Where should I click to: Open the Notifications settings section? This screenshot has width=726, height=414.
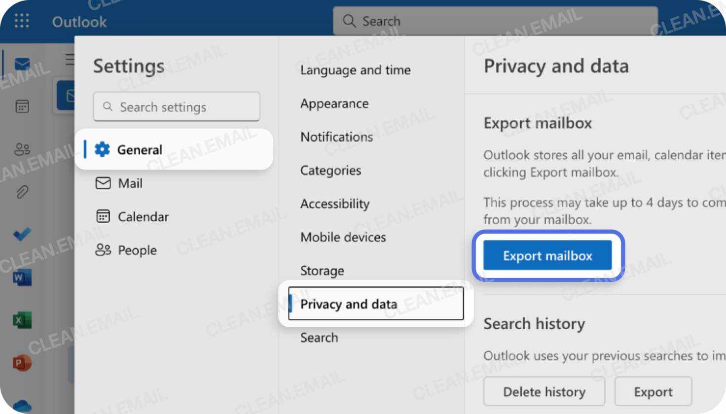click(x=337, y=137)
